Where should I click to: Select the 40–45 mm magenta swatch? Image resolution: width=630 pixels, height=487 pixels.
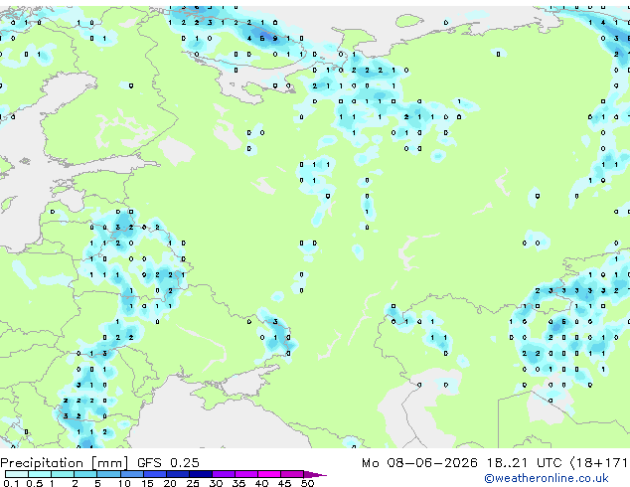(269, 474)
